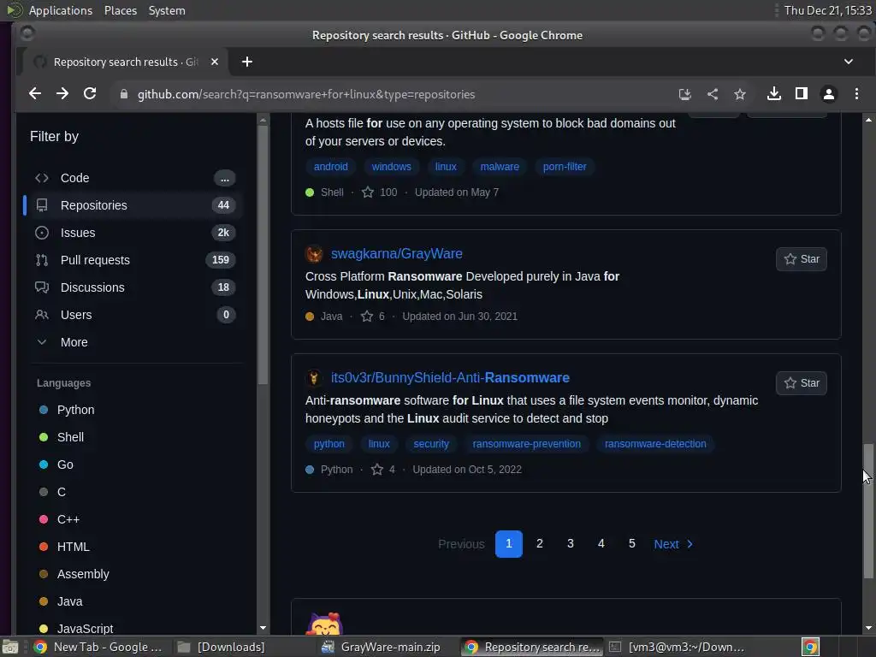Filter by Discussions
The image size is (876, 657).
point(134,287)
